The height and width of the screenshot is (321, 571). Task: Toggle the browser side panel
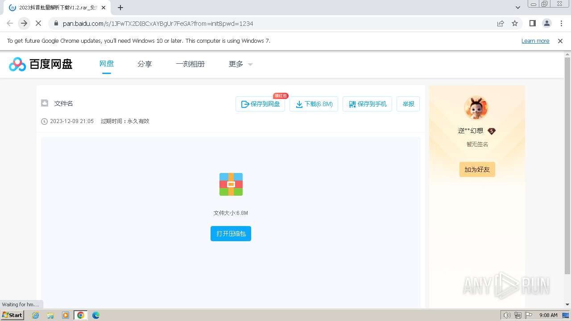tap(532, 23)
